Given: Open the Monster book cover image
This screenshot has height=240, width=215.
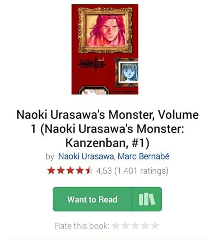Looking at the screenshot, I should tap(105, 49).
